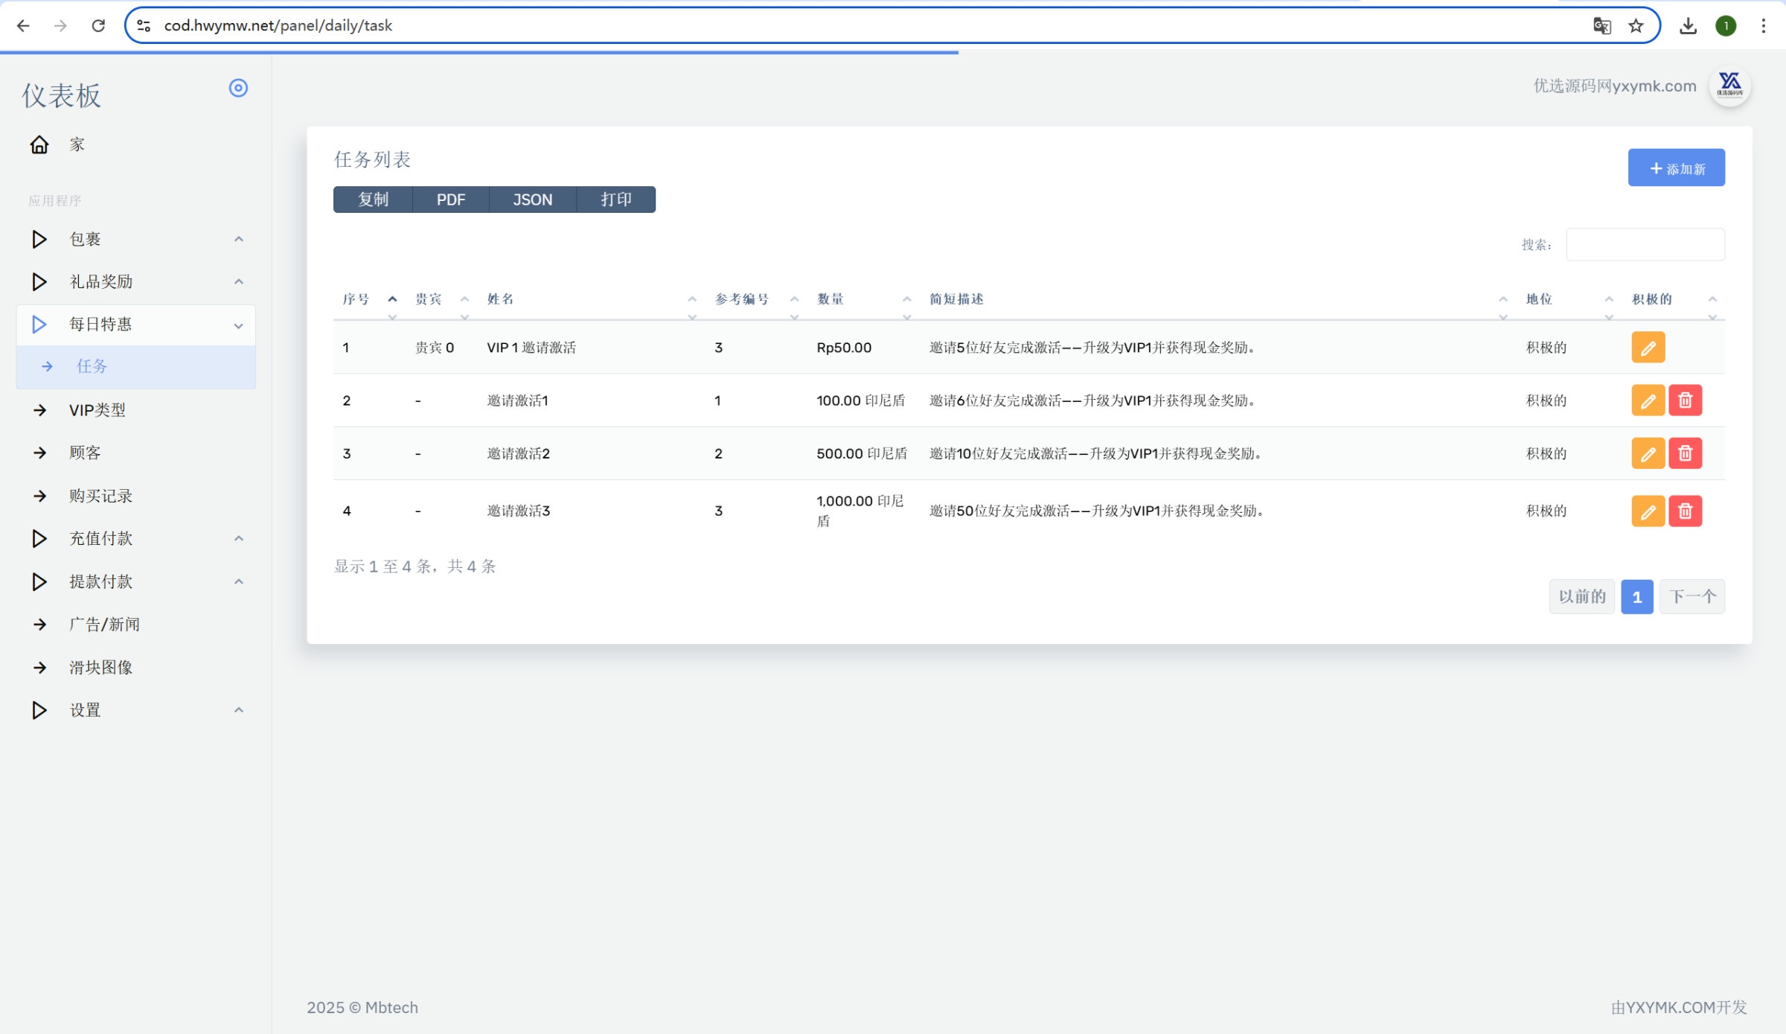Export the task list as PDF
This screenshot has height=1034, width=1786.
[450, 200]
